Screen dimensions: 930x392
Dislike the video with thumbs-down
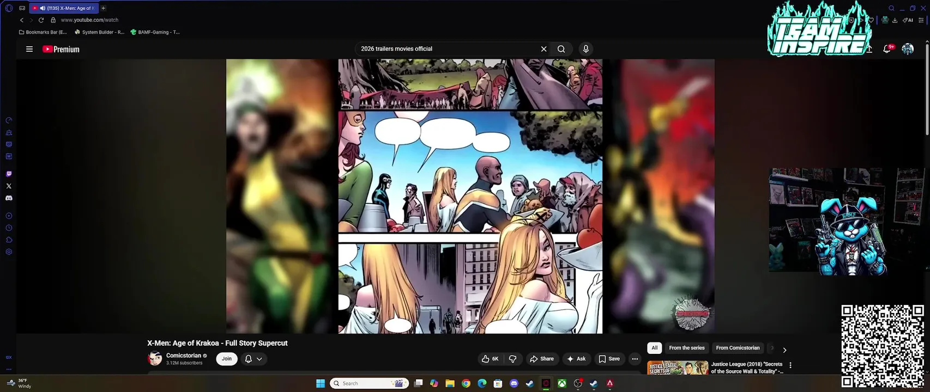coord(512,359)
